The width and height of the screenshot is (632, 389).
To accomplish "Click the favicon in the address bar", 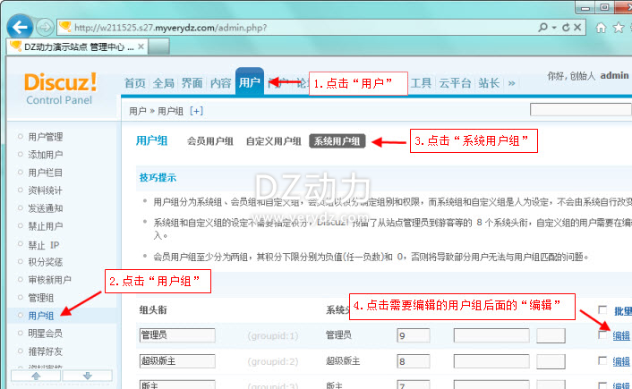I will tap(67, 27).
